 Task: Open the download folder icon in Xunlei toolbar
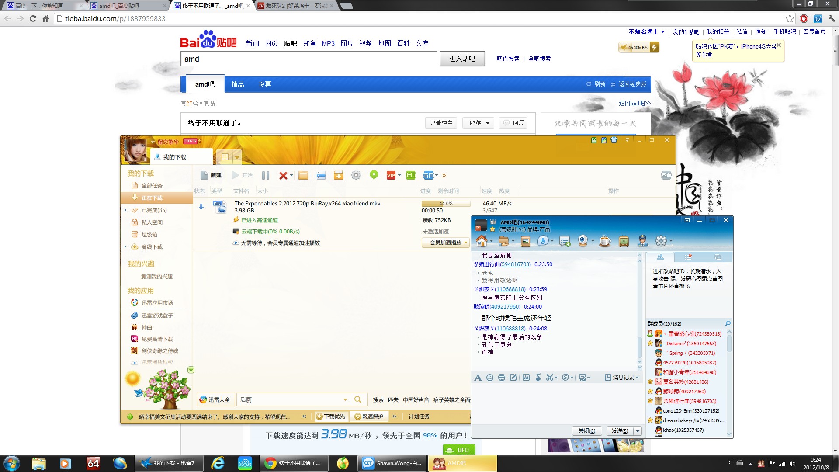(303, 175)
